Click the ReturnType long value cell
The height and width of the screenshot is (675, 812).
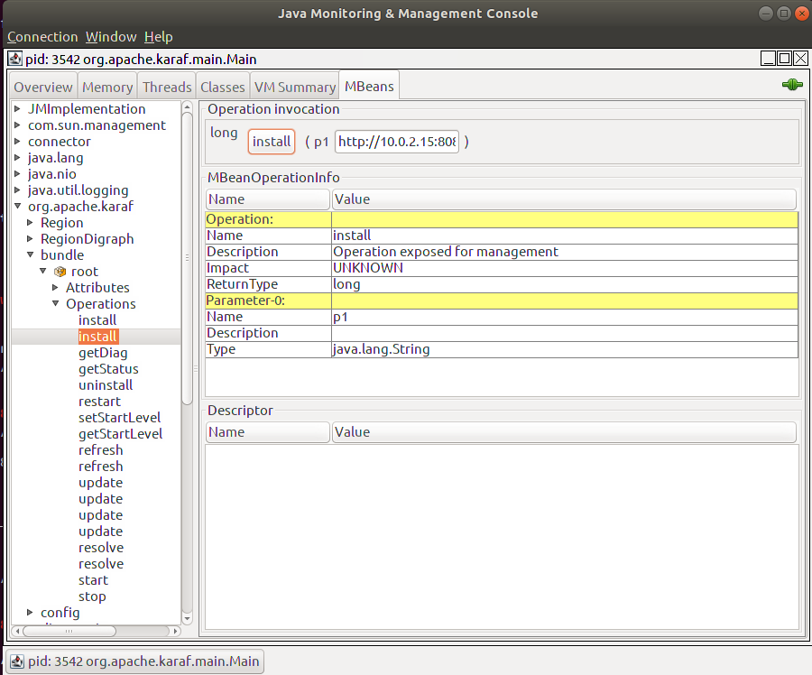(x=565, y=284)
